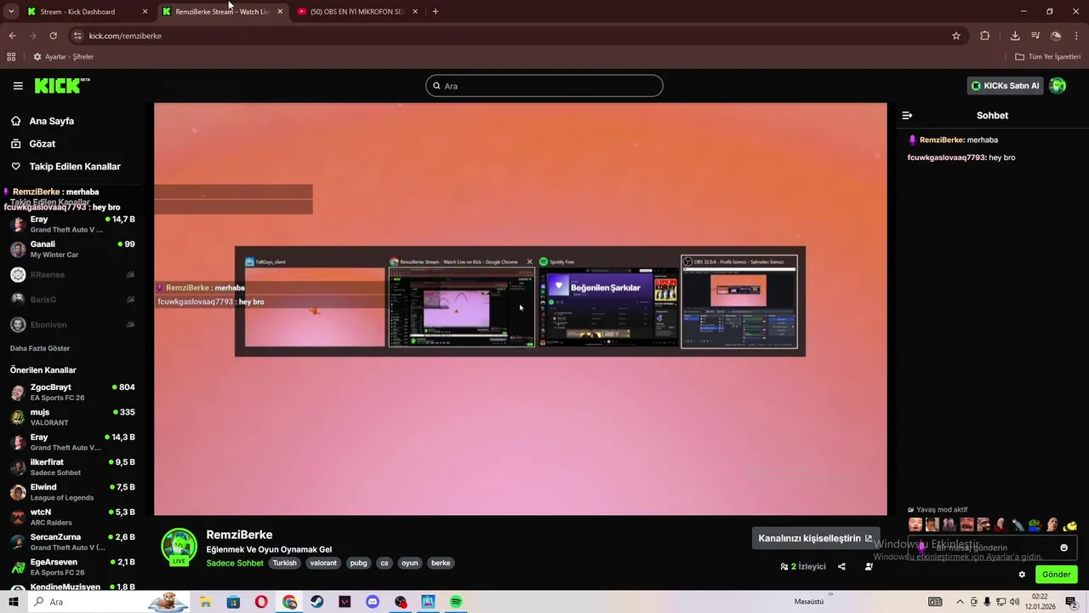Insert the first quick emote in chat

coord(915,525)
